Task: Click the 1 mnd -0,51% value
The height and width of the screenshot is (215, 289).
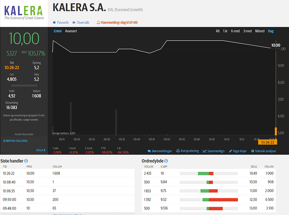Action: [x=73, y=152]
